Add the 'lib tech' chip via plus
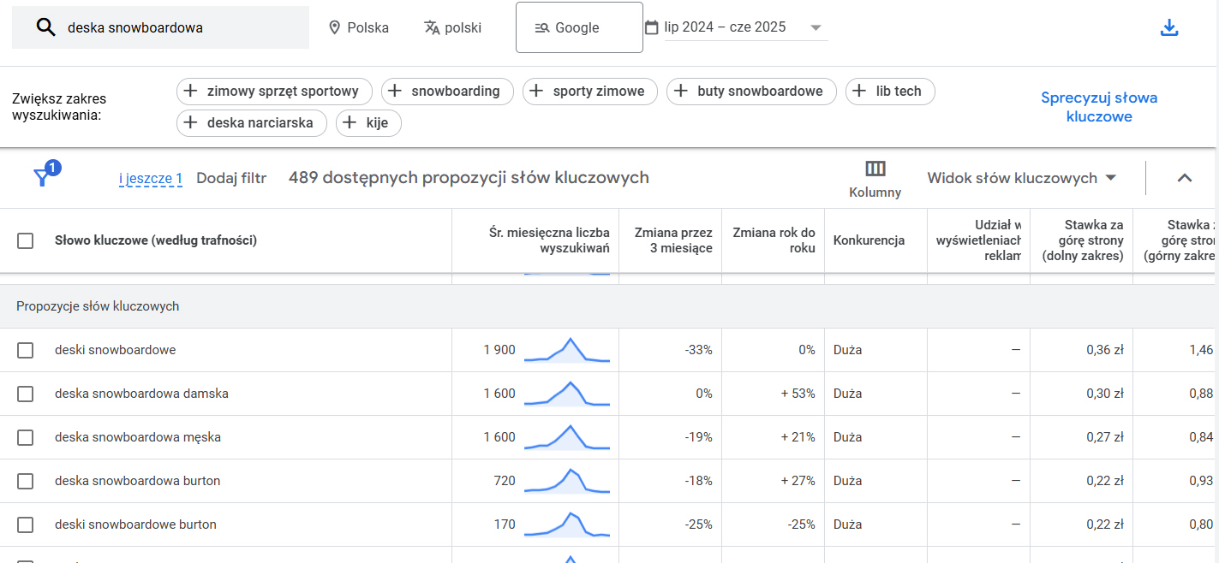 coord(859,92)
